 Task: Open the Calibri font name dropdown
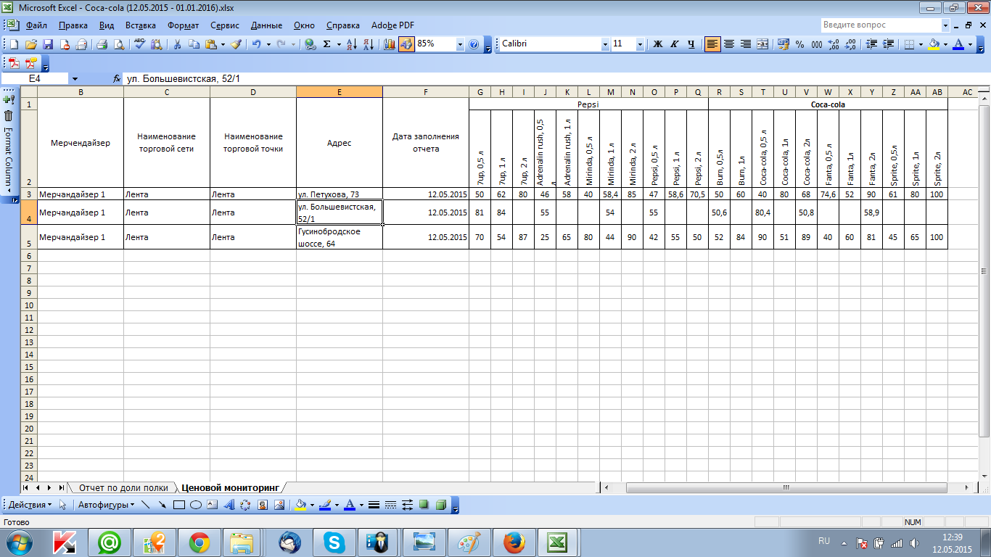pos(605,44)
